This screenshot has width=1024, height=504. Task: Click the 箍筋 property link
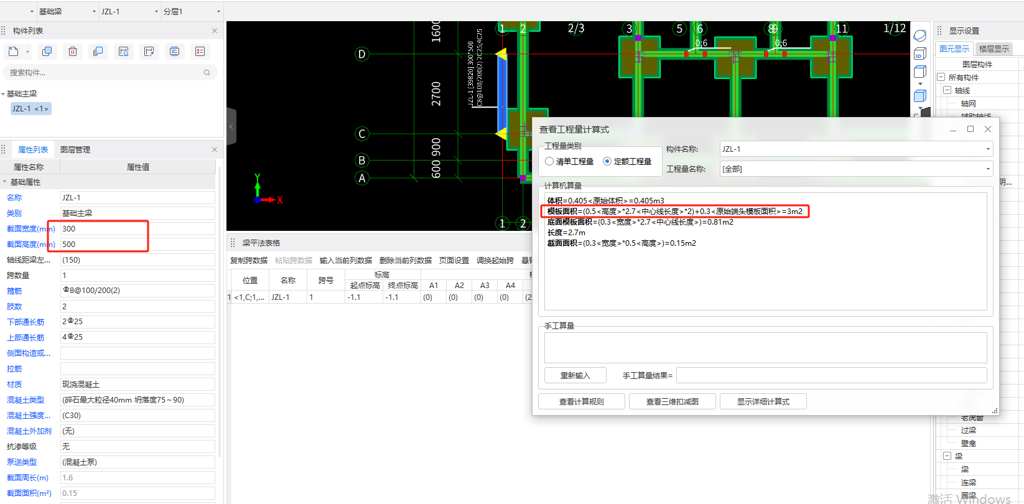pos(14,291)
